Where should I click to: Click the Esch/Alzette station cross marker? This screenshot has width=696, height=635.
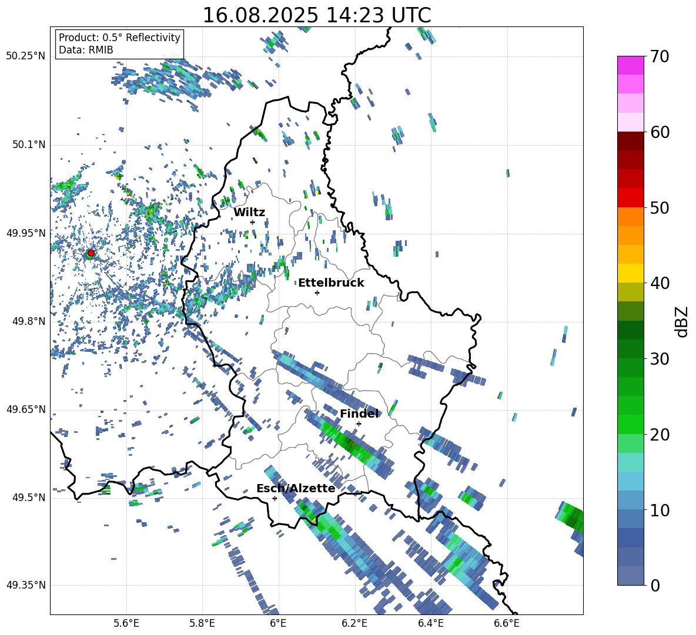275,498
